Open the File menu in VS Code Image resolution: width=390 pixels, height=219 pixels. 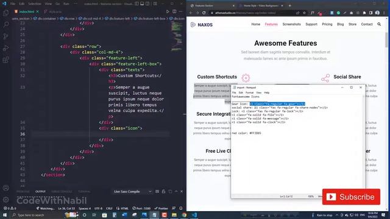pyautogui.click(x=13, y=4)
